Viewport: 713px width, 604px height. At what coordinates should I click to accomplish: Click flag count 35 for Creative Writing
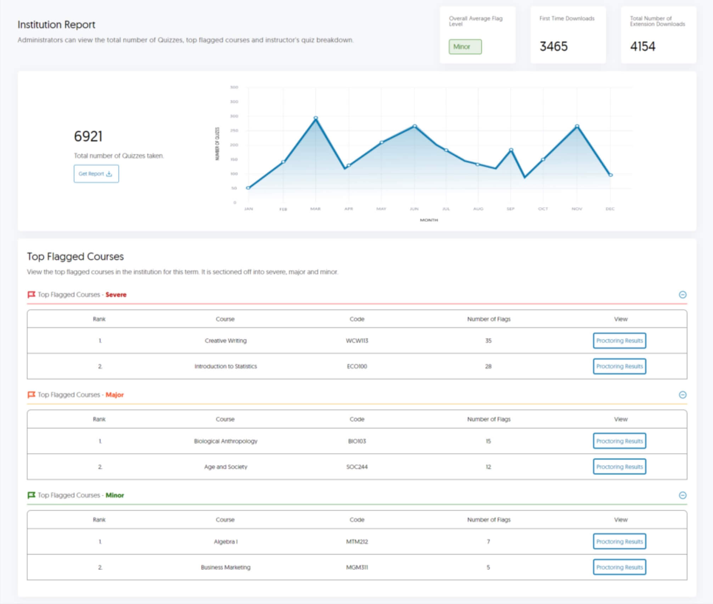[x=488, y=341]
